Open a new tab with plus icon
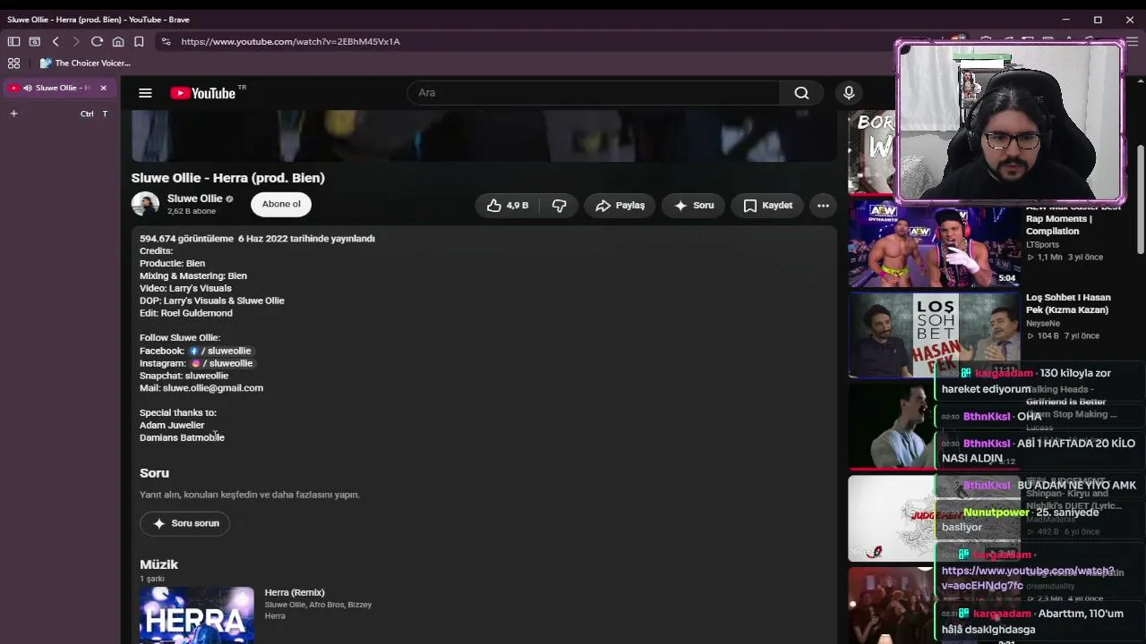Image resolution: width=1146 pixels, height=644 pixels. tap(13, 114)
